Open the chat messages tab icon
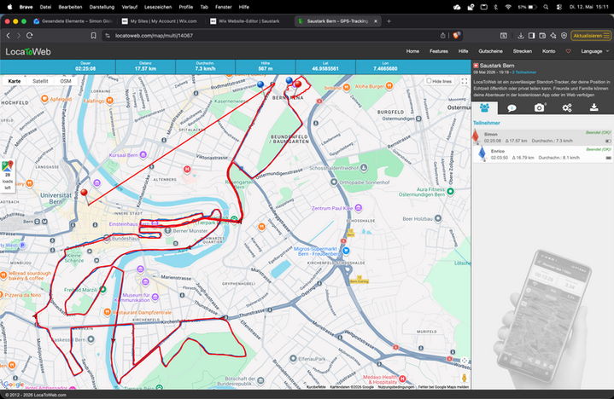614x399 pixels. [512, 108]
